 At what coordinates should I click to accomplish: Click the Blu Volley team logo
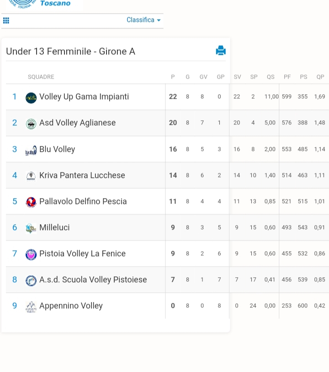[x=31, y=151]
